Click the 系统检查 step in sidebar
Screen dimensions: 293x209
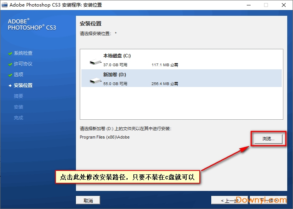[x=23, y=53]
